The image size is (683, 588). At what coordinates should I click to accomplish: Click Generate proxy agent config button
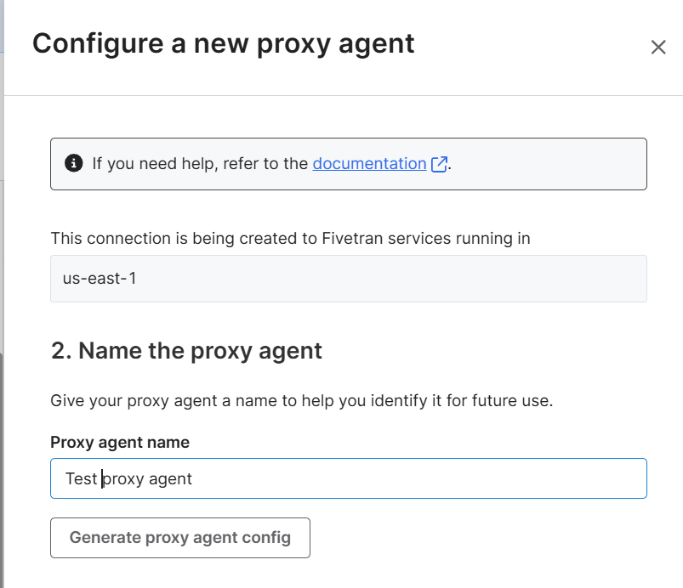tap(180, 538)
